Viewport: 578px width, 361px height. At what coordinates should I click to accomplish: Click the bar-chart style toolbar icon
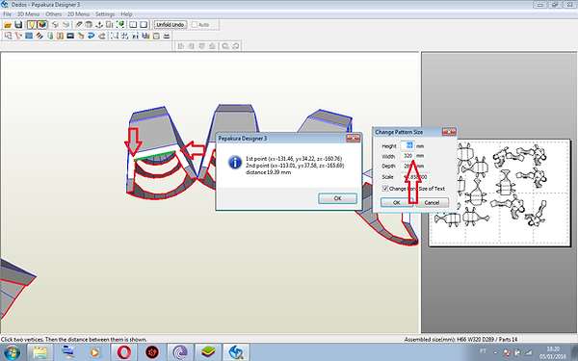point(145,36)
